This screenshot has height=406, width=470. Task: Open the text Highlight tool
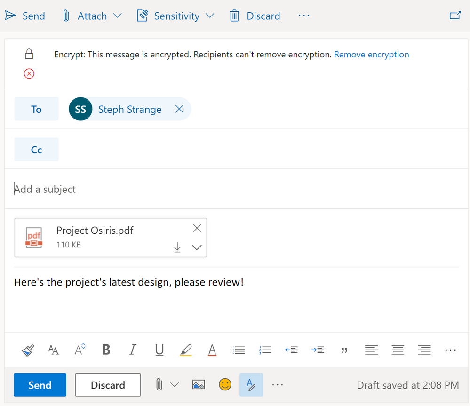tap(186, 350)
